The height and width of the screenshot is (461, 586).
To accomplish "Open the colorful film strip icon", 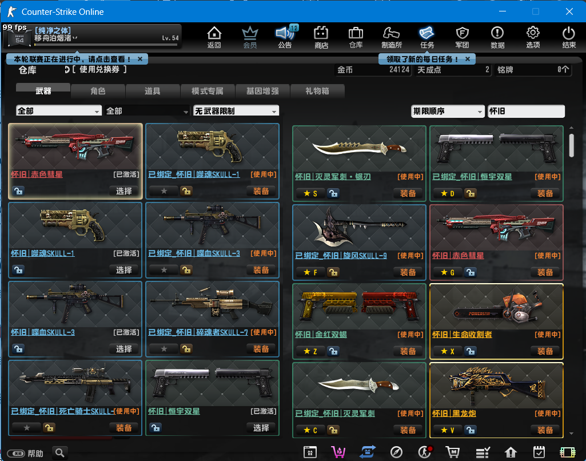I will click(567, 452).
